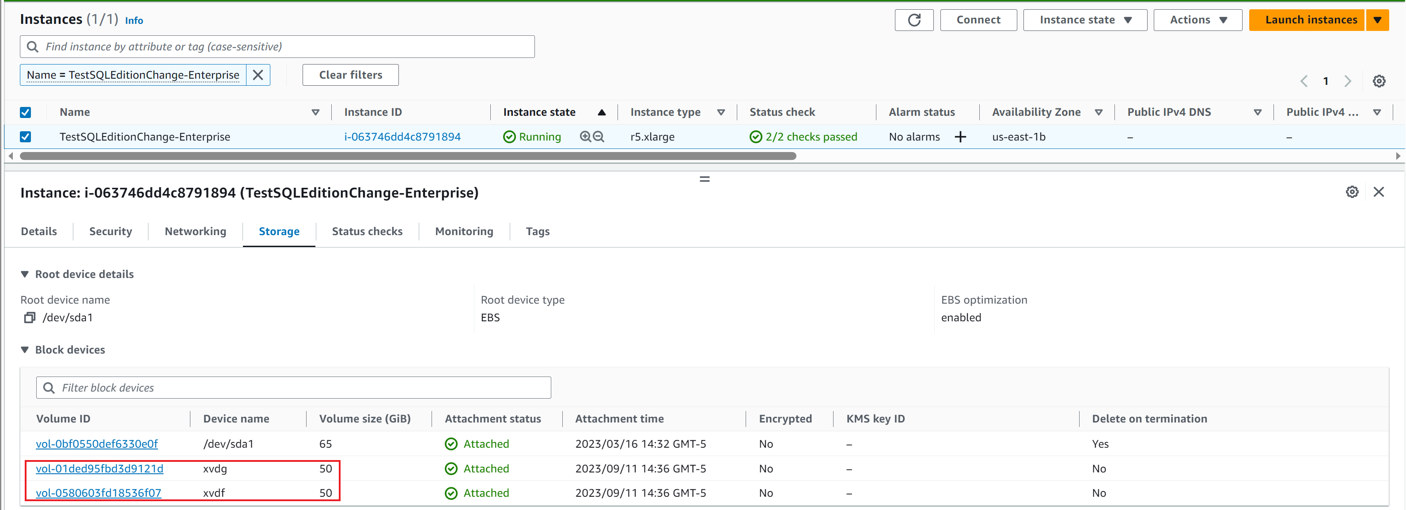The image size is (1406, 510).
Task: Open table preferences gear above instance list
Action: click(1379, 81)
